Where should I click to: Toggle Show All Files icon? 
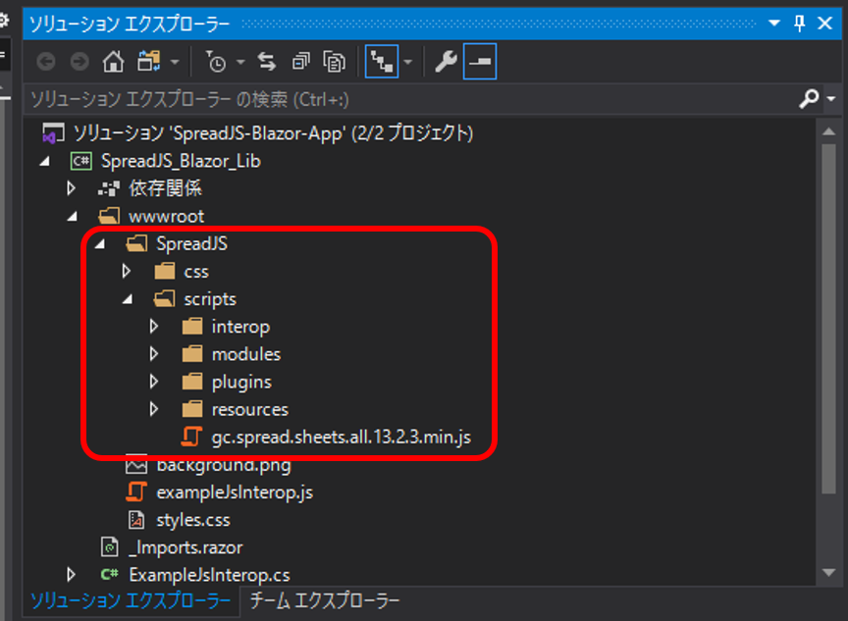pos(335,62)
